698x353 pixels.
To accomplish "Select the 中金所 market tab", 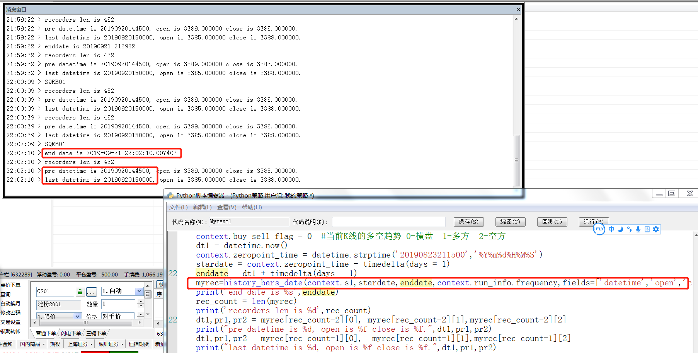I will [x=6, y=344].
